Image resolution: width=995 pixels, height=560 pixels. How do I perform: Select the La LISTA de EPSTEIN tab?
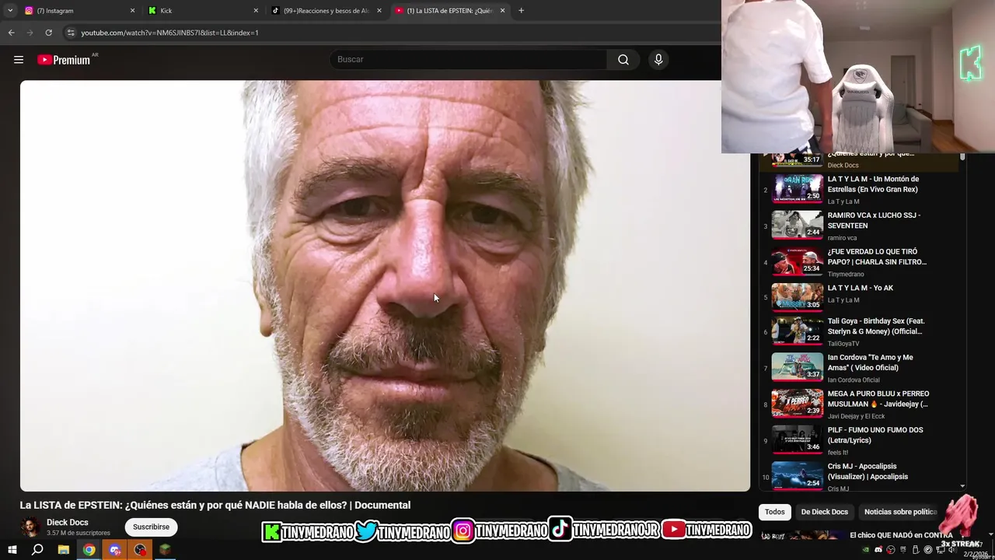coord(449,11)
